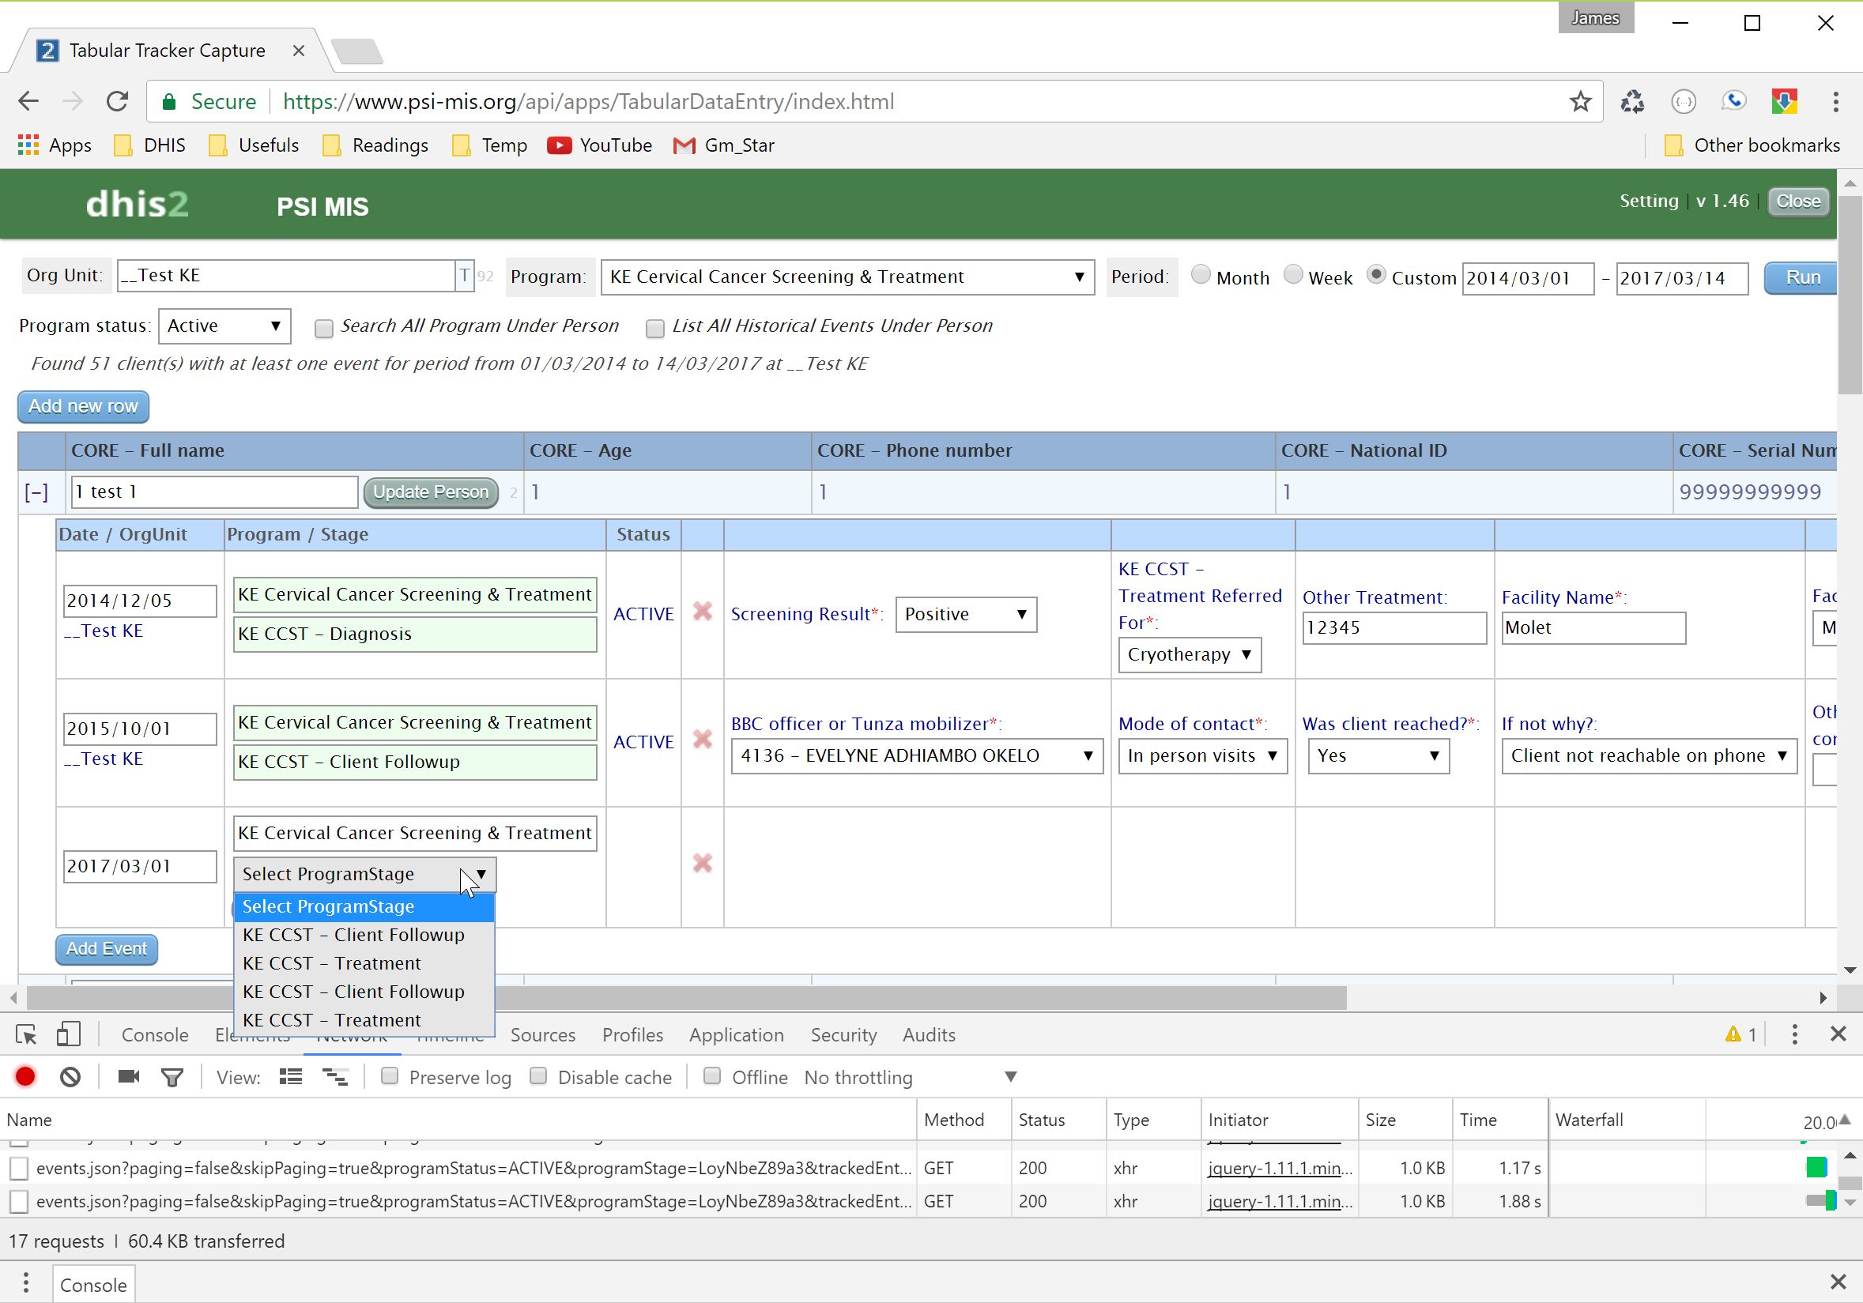Choose KE CCST – Treatment from the stage list

coord(332,963)
